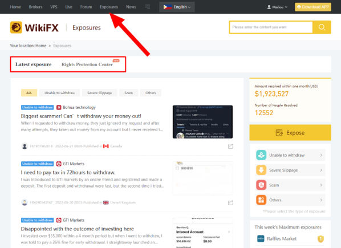This screenshot has height=248, width=341.
Task: Click the Bohua post author avatar
Action: (x=25, y=146)
